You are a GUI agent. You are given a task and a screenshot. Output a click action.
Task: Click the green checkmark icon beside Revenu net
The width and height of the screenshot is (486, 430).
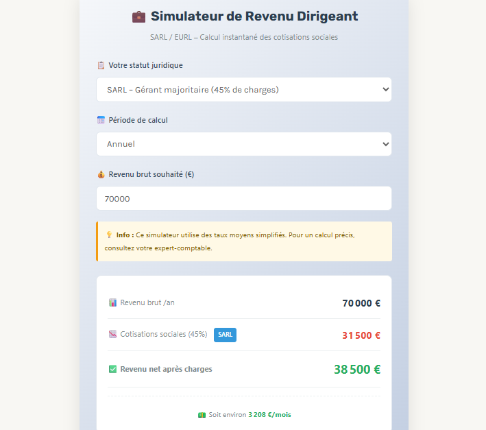click(113, 369)
